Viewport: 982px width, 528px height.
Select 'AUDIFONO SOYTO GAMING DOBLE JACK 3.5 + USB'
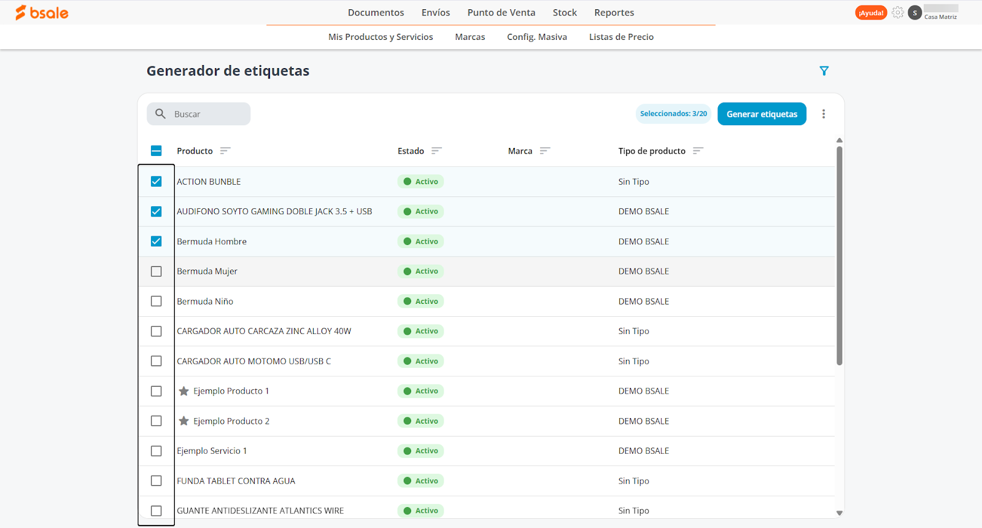274,211
